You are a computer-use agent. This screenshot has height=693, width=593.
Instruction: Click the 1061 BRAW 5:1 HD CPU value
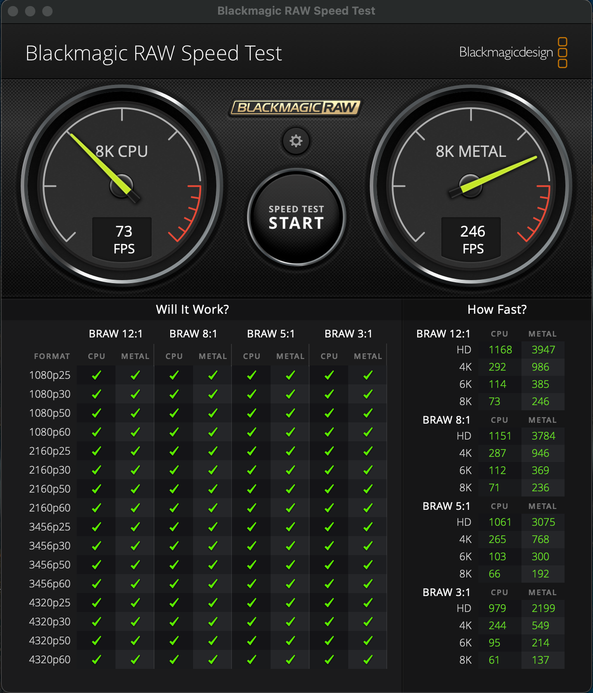[500, 522]
